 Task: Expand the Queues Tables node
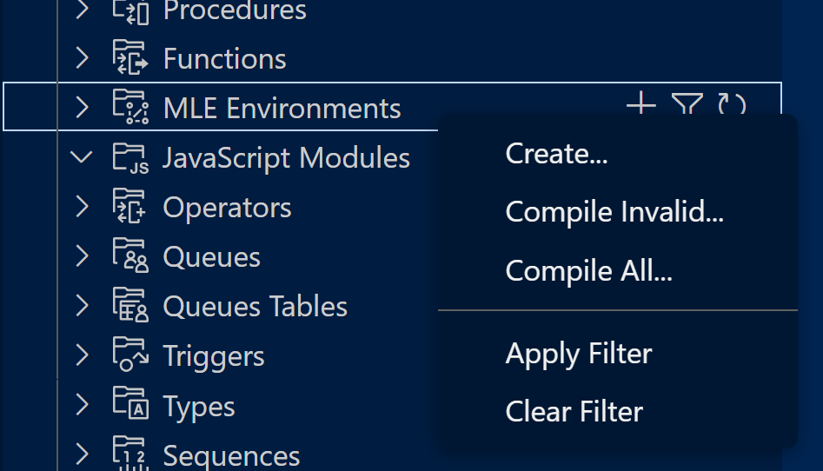click(x=83, y=306)
